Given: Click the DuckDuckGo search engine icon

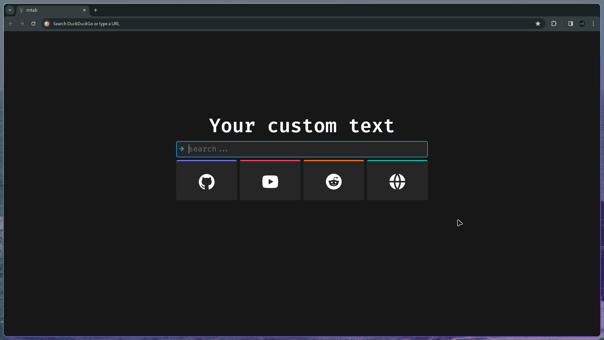Looking at the screenshot, I should 47,24.
